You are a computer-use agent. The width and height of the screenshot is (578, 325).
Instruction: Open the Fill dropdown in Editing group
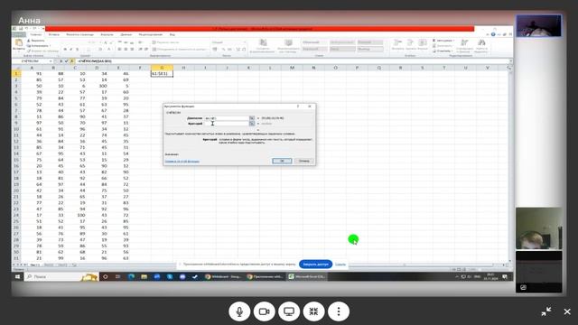[x=452, y=46]
